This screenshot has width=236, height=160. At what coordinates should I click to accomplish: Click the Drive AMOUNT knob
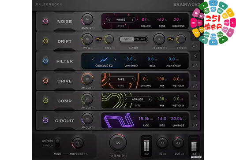[x=87, y=79]
